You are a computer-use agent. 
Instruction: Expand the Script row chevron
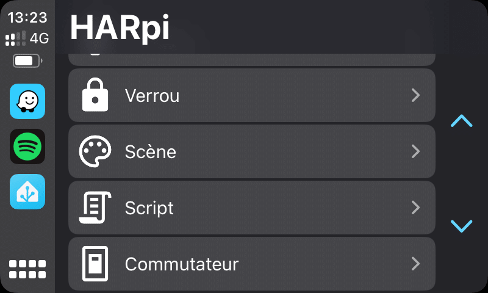point(416,208)
